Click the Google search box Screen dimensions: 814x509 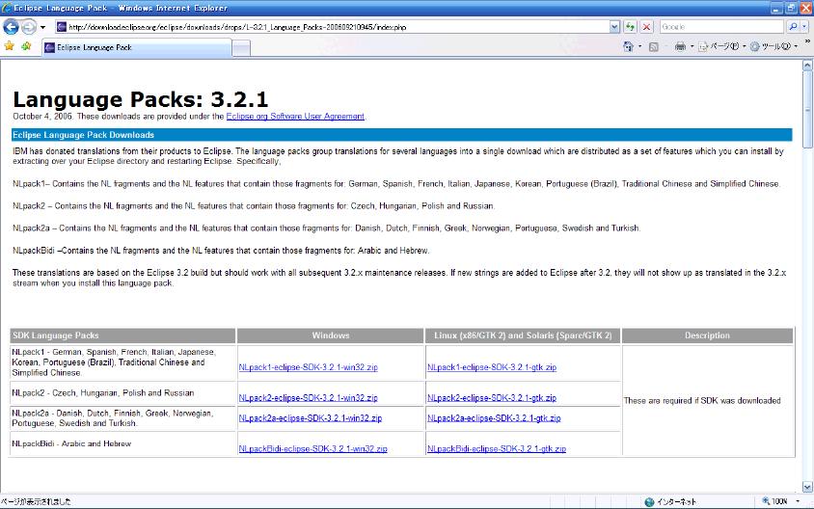click(x=721, y=26)
